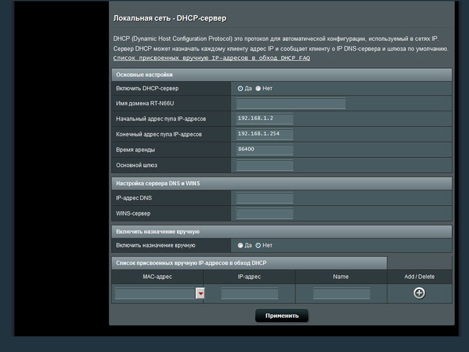The height and width of the screenshot is (352, 469).
Task: Click the Add / Delete column header
Action: coord(419,277)
